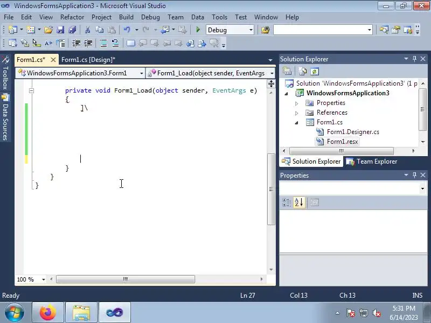Viewport: 431px width, 323px height.
Task: Click the Navigate Backward icon
Action: point(165,30)
